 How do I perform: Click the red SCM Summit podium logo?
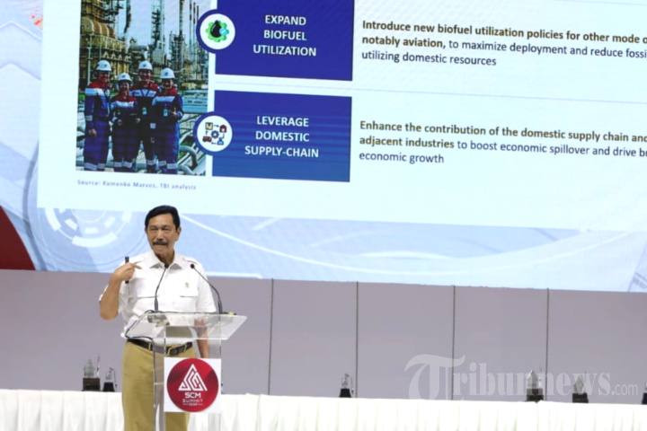(x=192, y=384)
